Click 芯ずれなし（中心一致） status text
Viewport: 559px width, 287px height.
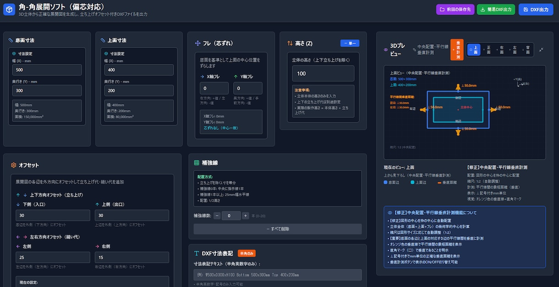[220, 128]
